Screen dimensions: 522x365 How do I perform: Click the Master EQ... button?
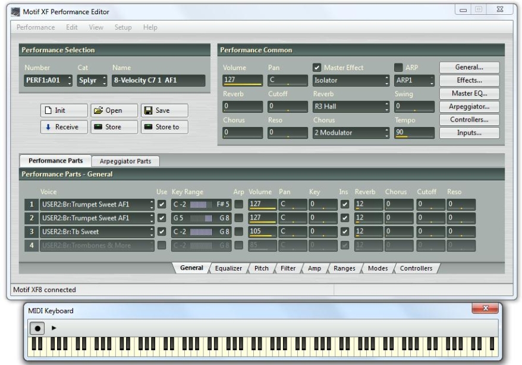pyautogui.click(x=469, y=93)
